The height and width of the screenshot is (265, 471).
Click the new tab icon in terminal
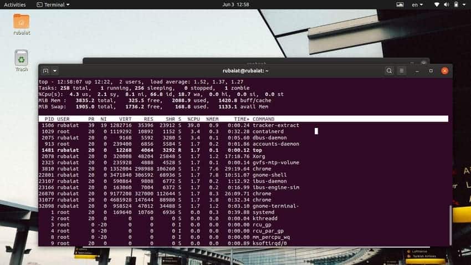coord(45,71)
